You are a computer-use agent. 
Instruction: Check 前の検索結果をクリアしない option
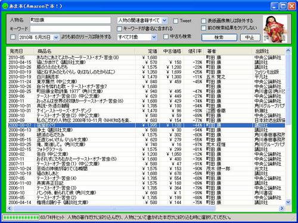click(x=203, y=28)
